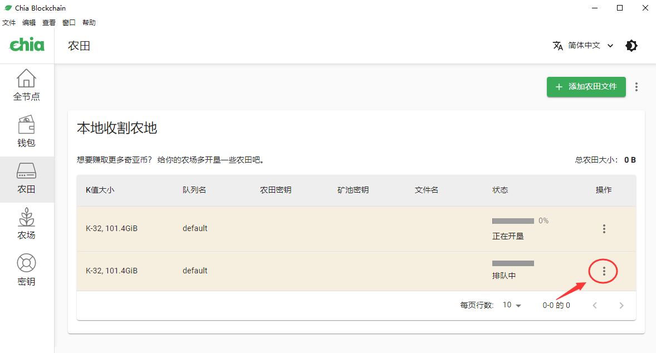Open actions menu for the 排队中 plot

(604, 271)
